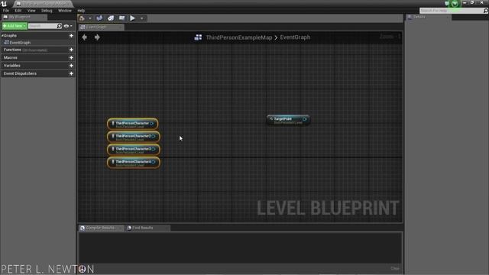
Task: Click the level blueprint title tab
Action: click(x=44, y=4)
